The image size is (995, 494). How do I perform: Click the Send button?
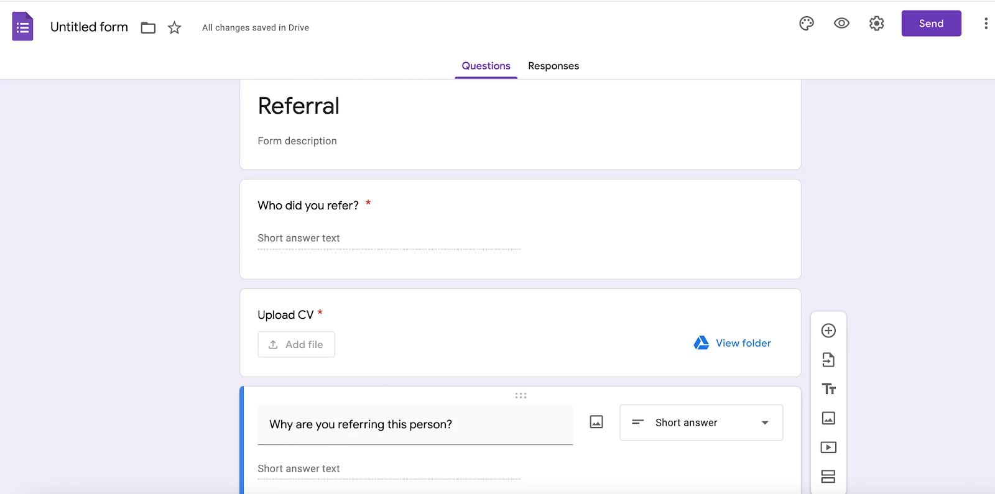(x=932, y=24)
